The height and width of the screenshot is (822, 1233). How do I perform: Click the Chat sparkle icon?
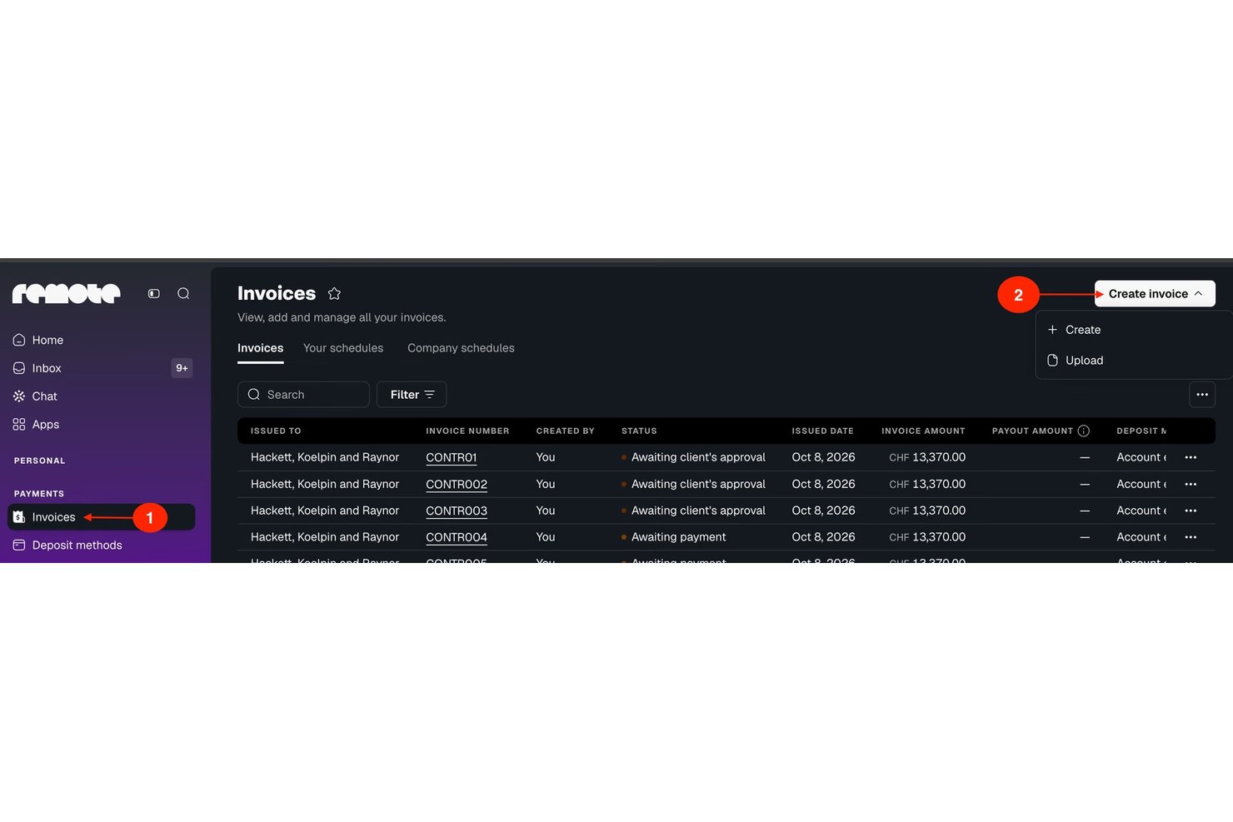tap(19, 396)
